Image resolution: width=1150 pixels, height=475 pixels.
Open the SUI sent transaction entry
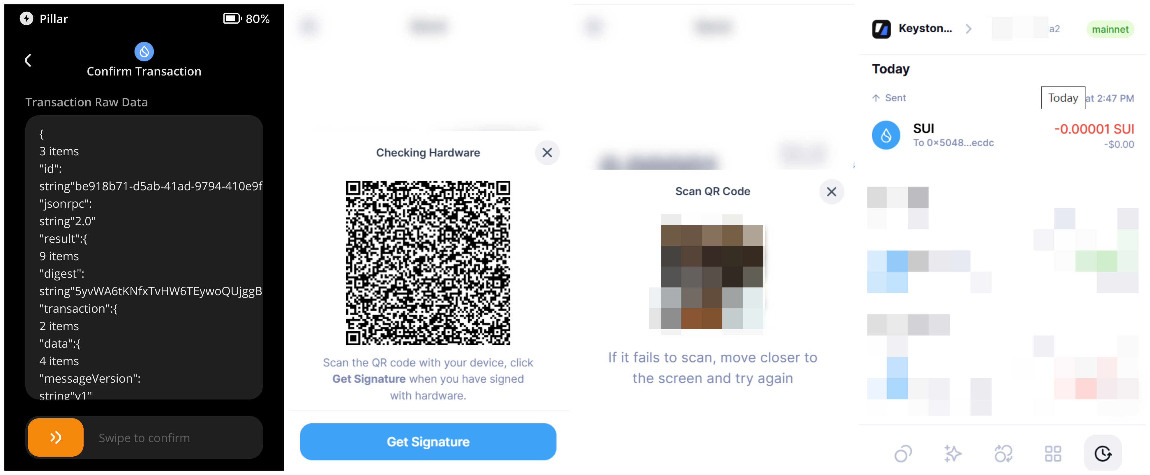[1002, 135]
